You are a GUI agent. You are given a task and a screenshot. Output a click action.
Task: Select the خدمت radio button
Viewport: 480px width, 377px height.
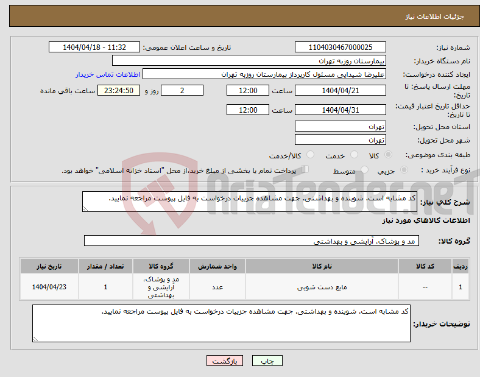(x=354, y=155)
